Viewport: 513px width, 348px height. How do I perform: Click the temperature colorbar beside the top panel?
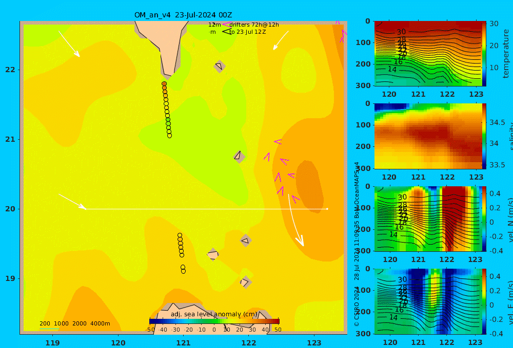pyautogui.click(x=484, y=54)
